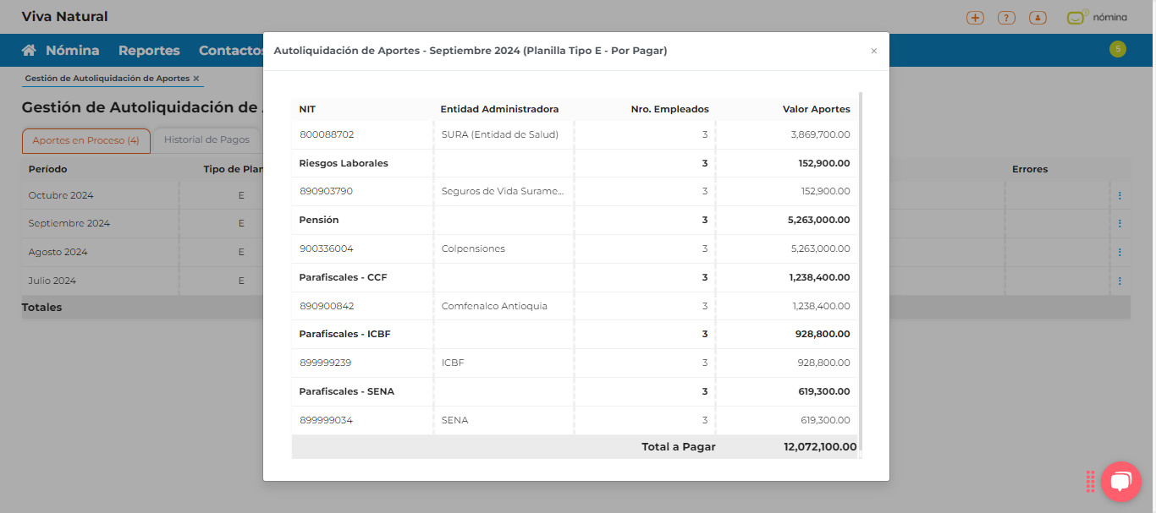Click the Pensión group row label

[319, 220]
